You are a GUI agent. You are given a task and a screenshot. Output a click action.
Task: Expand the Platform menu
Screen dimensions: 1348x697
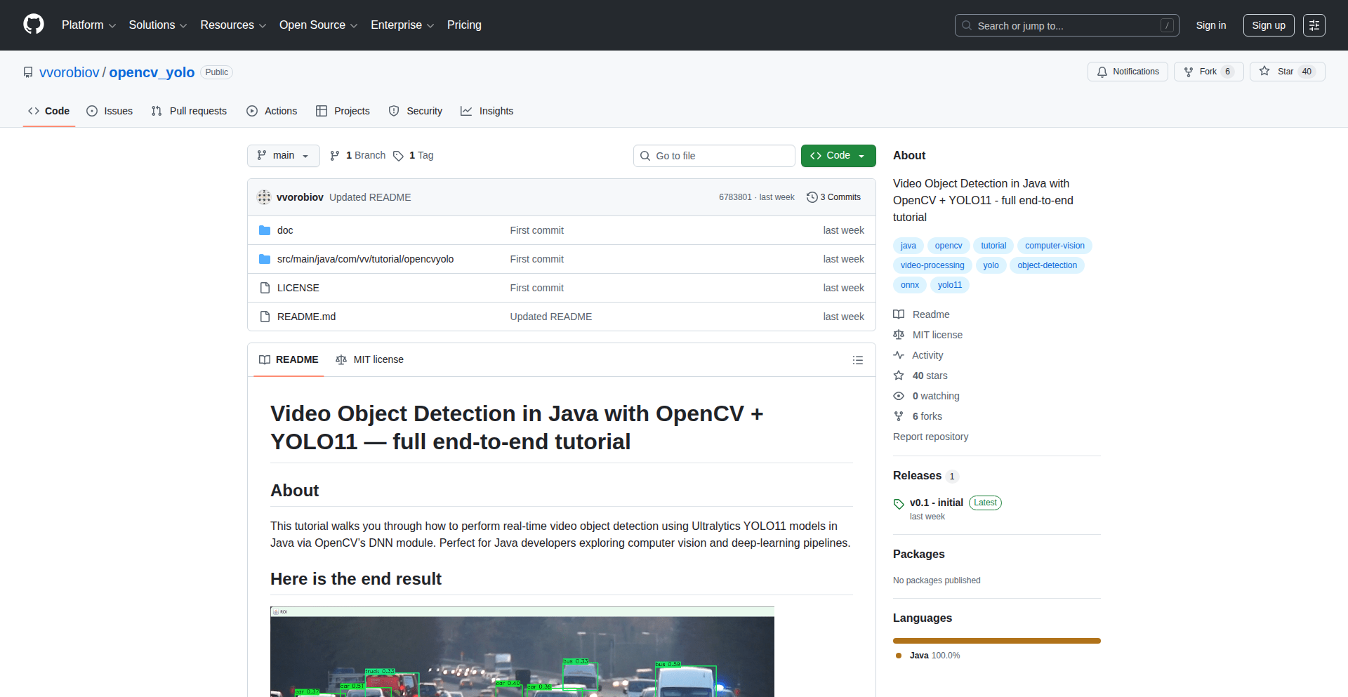[x=89, y=25]
